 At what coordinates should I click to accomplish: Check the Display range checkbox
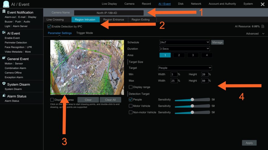pos(131,87)
